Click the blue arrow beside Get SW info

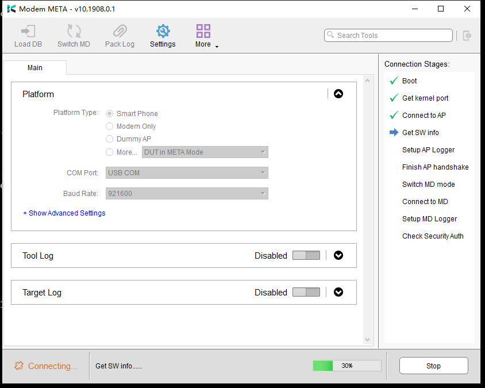click(x=394, y=132)
